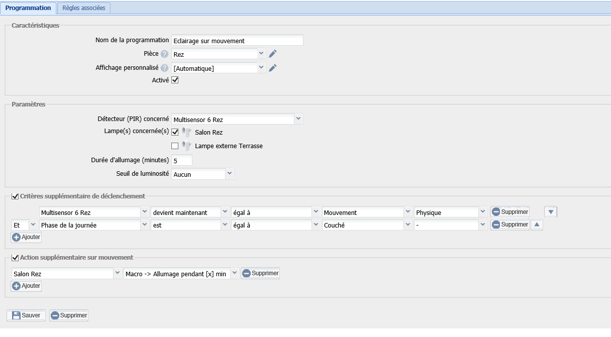Click Ajouter under additional action section
Image resolution: width=611 pixels, height=337 pixels.
26,286
